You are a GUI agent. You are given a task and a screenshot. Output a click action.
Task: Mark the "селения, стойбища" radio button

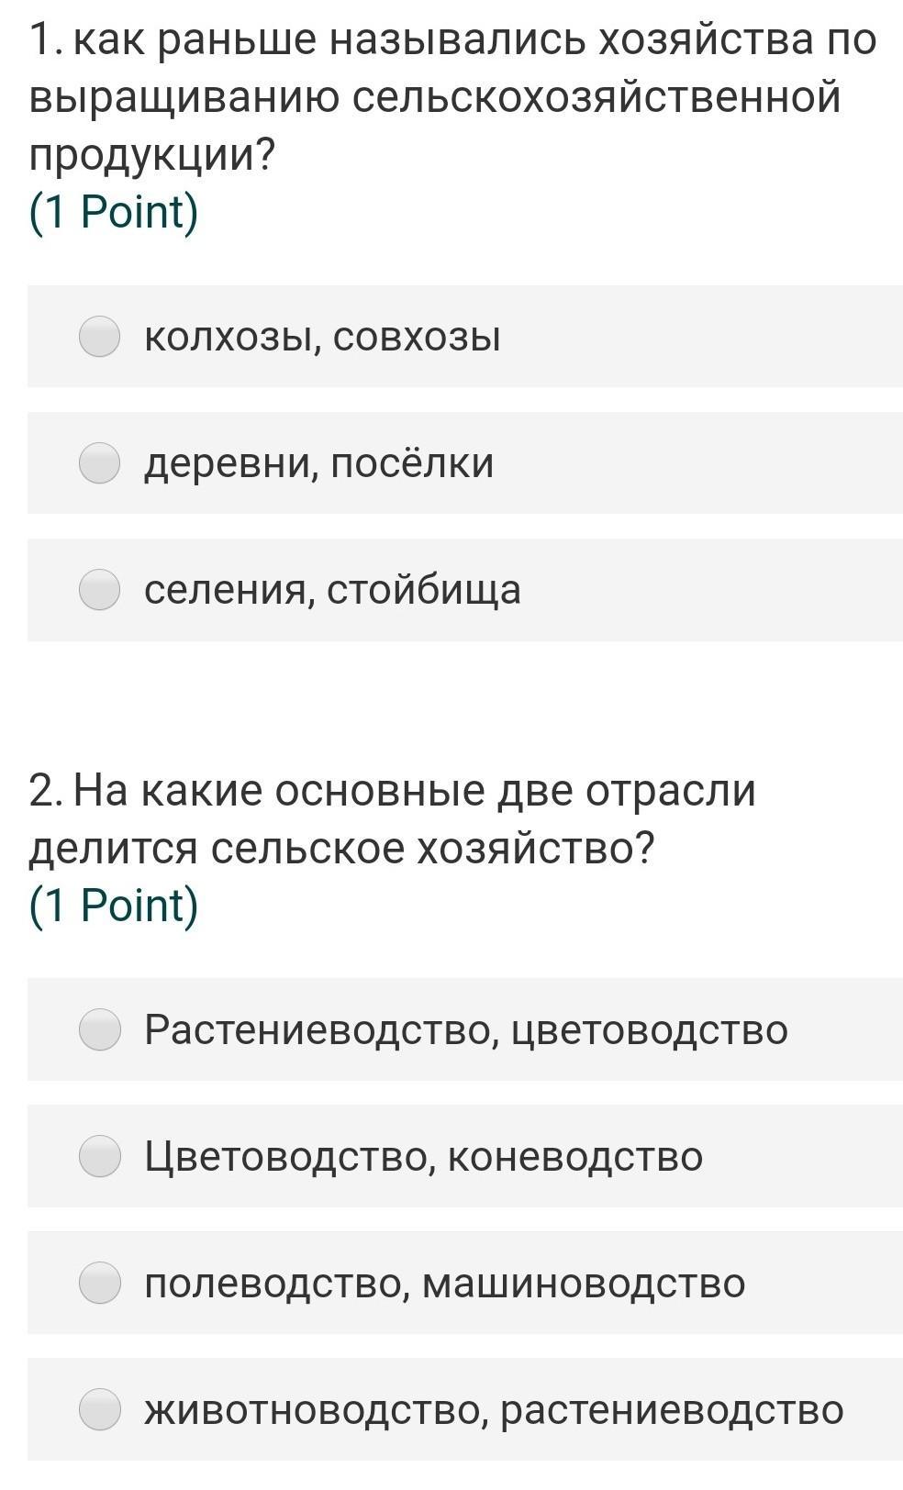(x=99, y=589)
